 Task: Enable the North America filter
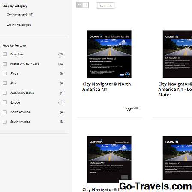(x=5, y=112)
